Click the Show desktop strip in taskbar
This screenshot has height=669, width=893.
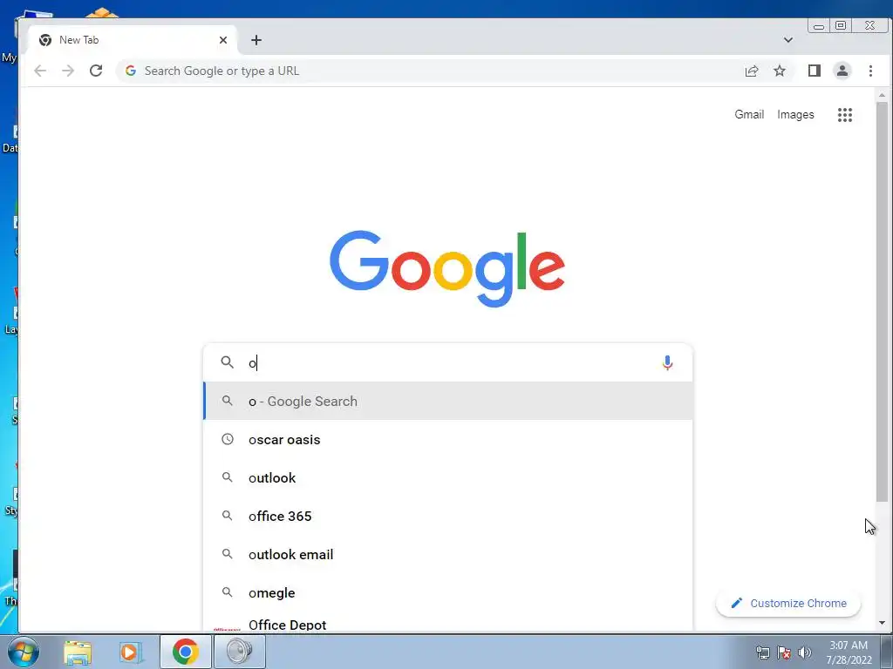click(887, 652)
